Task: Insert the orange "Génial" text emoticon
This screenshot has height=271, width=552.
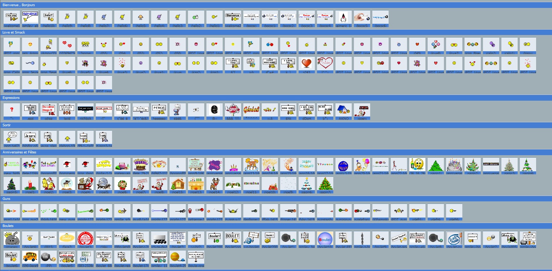Action: coord(252,110)
